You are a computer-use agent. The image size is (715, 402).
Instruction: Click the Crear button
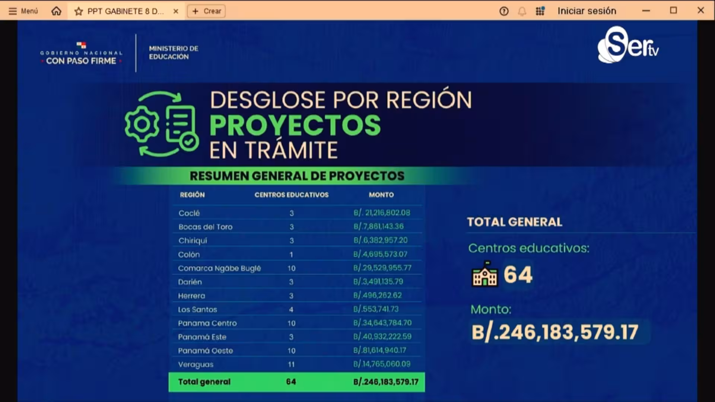206,11
